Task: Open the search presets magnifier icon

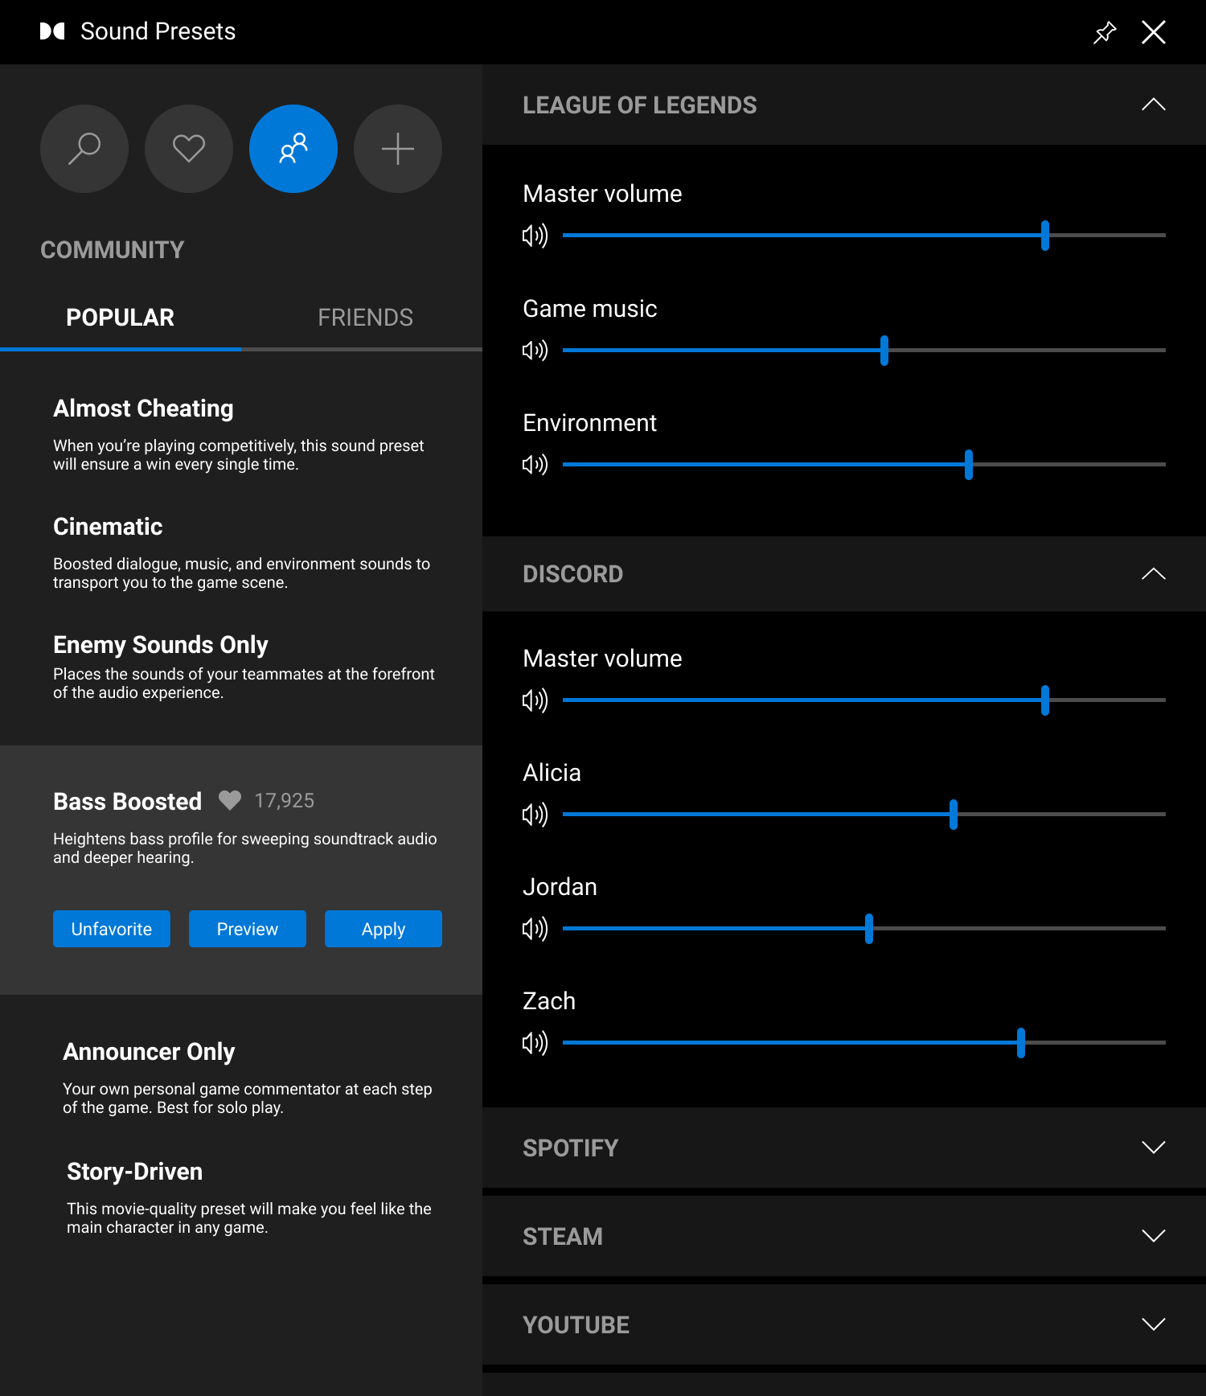Action: (x=84, y=149)
